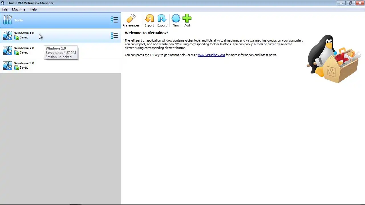The image size is (365, 205).
Task: Click Saved state icon of Windows 3.0
Action: tap(17, 68)
